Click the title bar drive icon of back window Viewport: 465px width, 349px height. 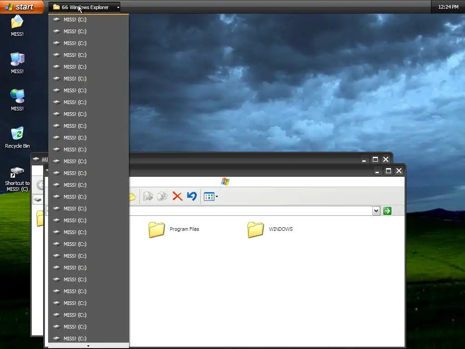pos(36,159)
